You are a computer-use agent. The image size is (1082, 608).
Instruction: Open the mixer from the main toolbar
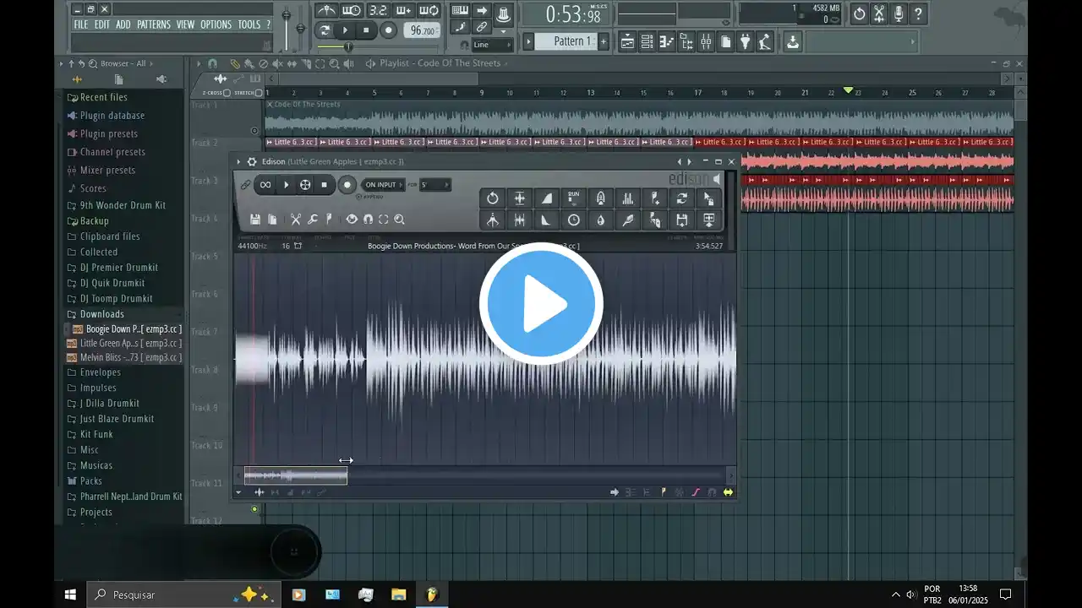[706, 41]
